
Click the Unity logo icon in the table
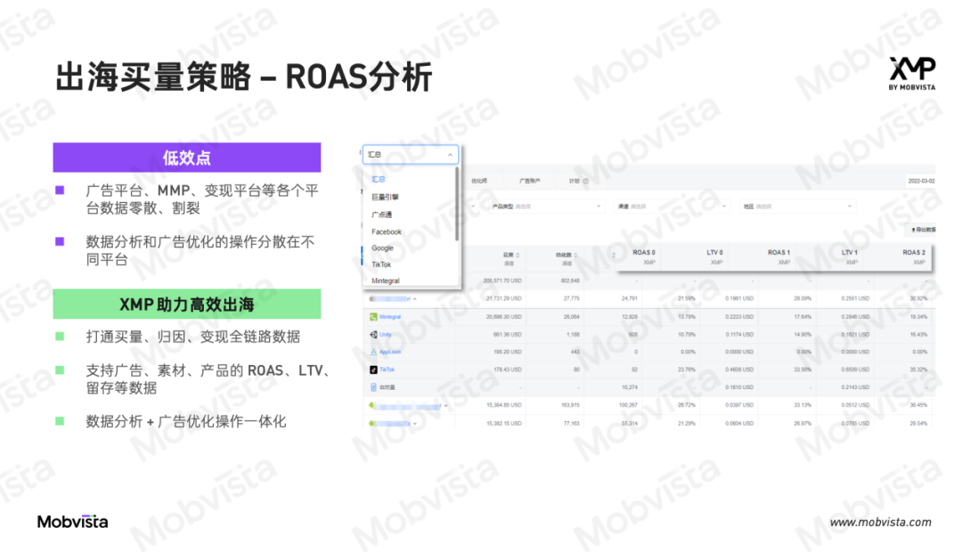pos(373,335)
